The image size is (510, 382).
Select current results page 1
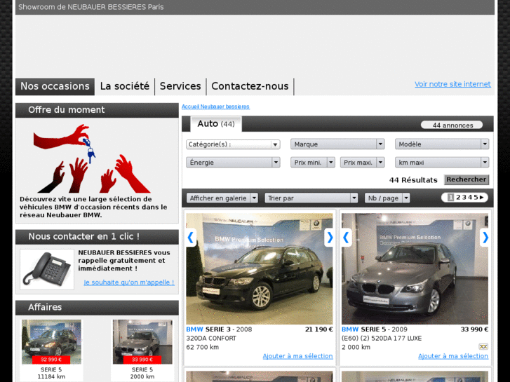tap(450, 198)
